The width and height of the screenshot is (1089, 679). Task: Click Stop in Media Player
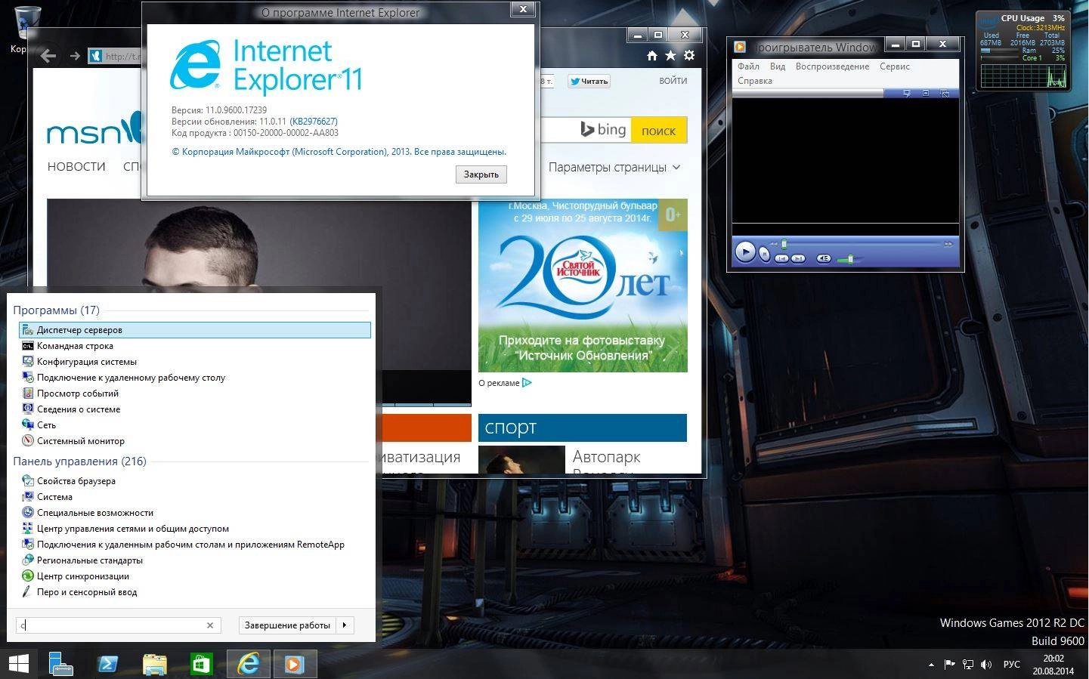[764, 255]
